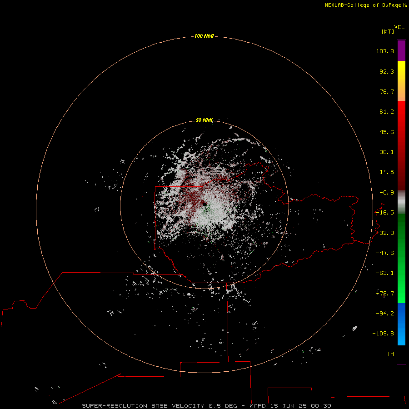Click the -32.0 velocity scale value
This screenshot has width=409, height=409.
pyautogui.click(x=385, y=233)
